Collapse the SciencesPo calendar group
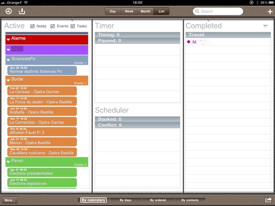Viewport: 275px width, 206px height. point(8,60)
